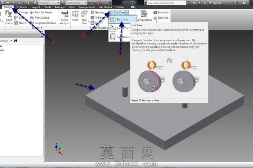The width and height of the screenshot is (253, 168).
Task: Click the keyword search field
Action: tap(166, 3)
